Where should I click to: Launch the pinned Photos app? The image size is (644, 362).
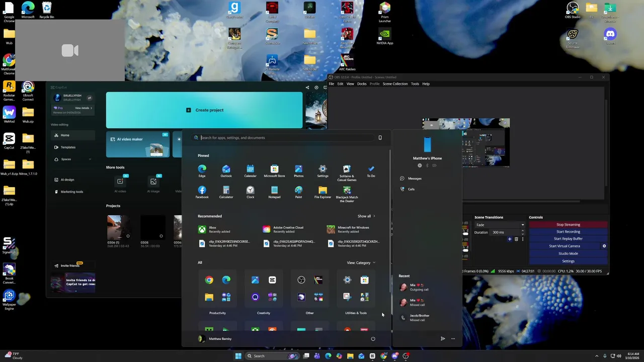[x=298, y=171]
